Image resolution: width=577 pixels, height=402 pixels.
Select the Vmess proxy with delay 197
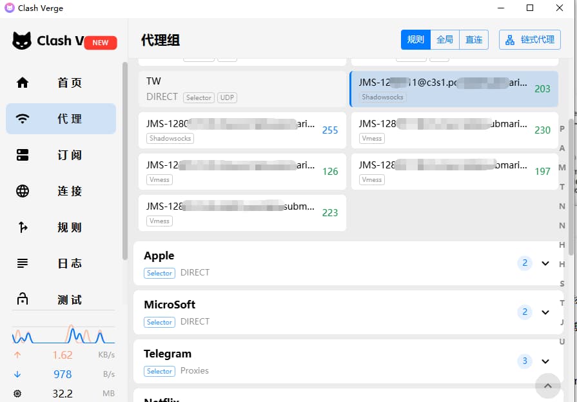[455, 172]
